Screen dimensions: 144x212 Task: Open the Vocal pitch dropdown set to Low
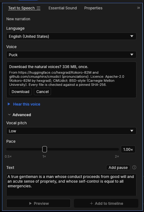pos(71,131)
